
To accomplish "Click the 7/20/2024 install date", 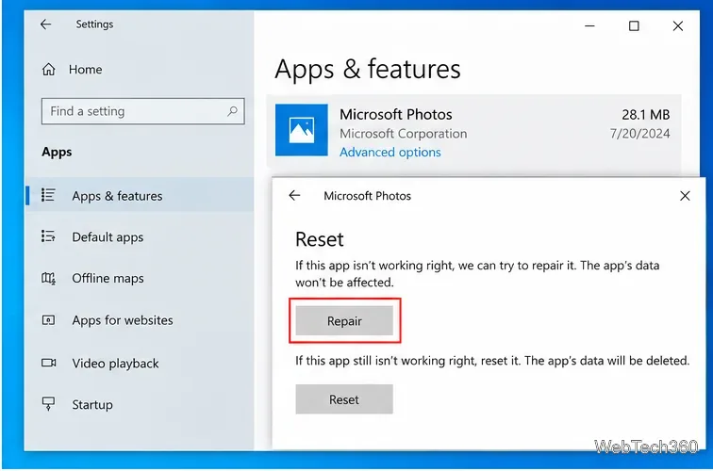I will click(639, 134).
